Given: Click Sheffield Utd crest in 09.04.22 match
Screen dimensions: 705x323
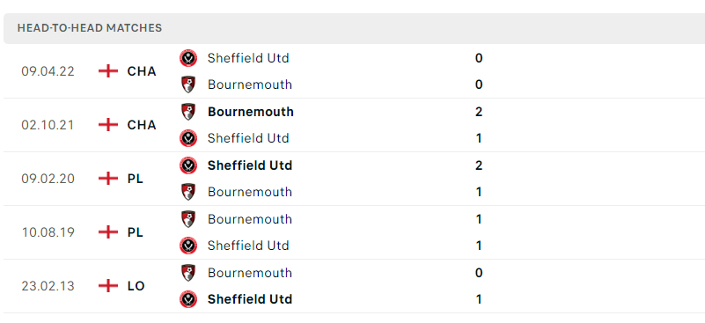Looking at the screenshot, I should point(188,58).
